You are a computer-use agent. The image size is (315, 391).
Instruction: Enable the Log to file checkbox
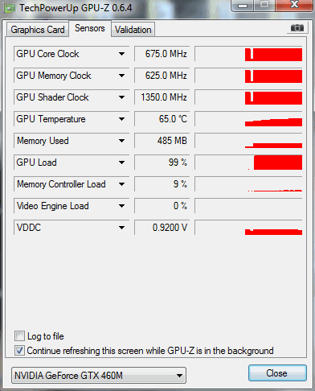19,336
